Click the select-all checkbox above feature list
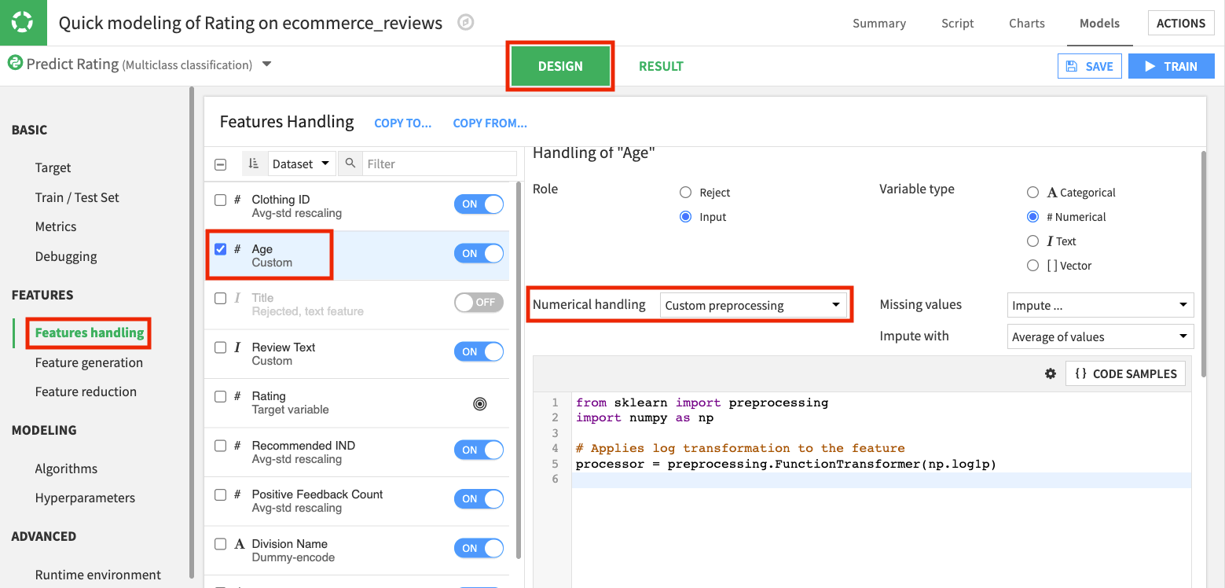 click(221, 164)
